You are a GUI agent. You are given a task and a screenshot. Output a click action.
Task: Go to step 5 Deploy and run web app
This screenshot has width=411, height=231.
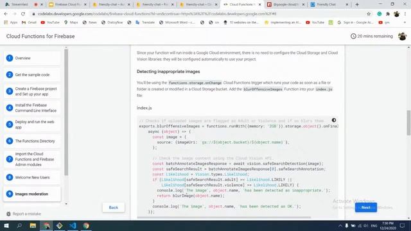point(32,124)
